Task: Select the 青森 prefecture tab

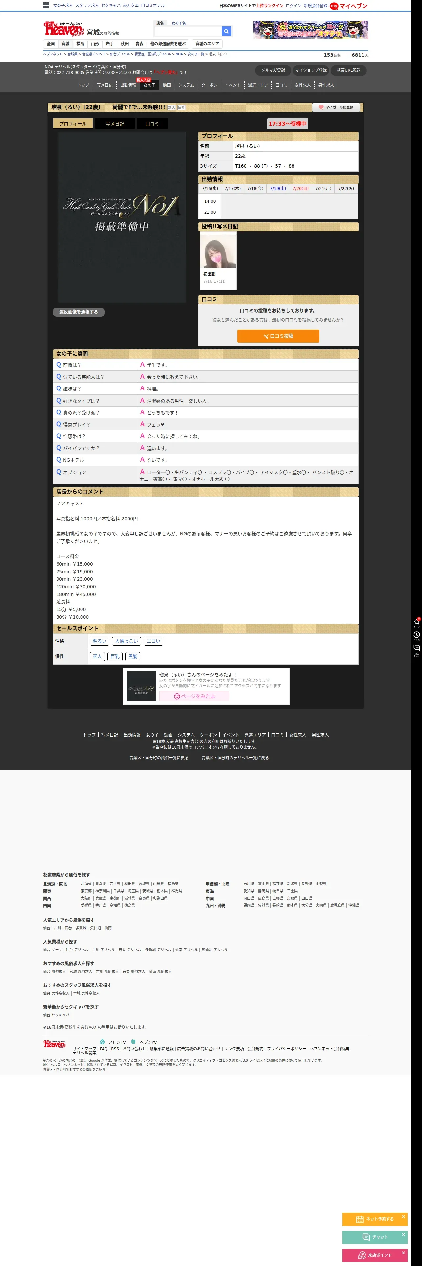Action: coord(140,44)
